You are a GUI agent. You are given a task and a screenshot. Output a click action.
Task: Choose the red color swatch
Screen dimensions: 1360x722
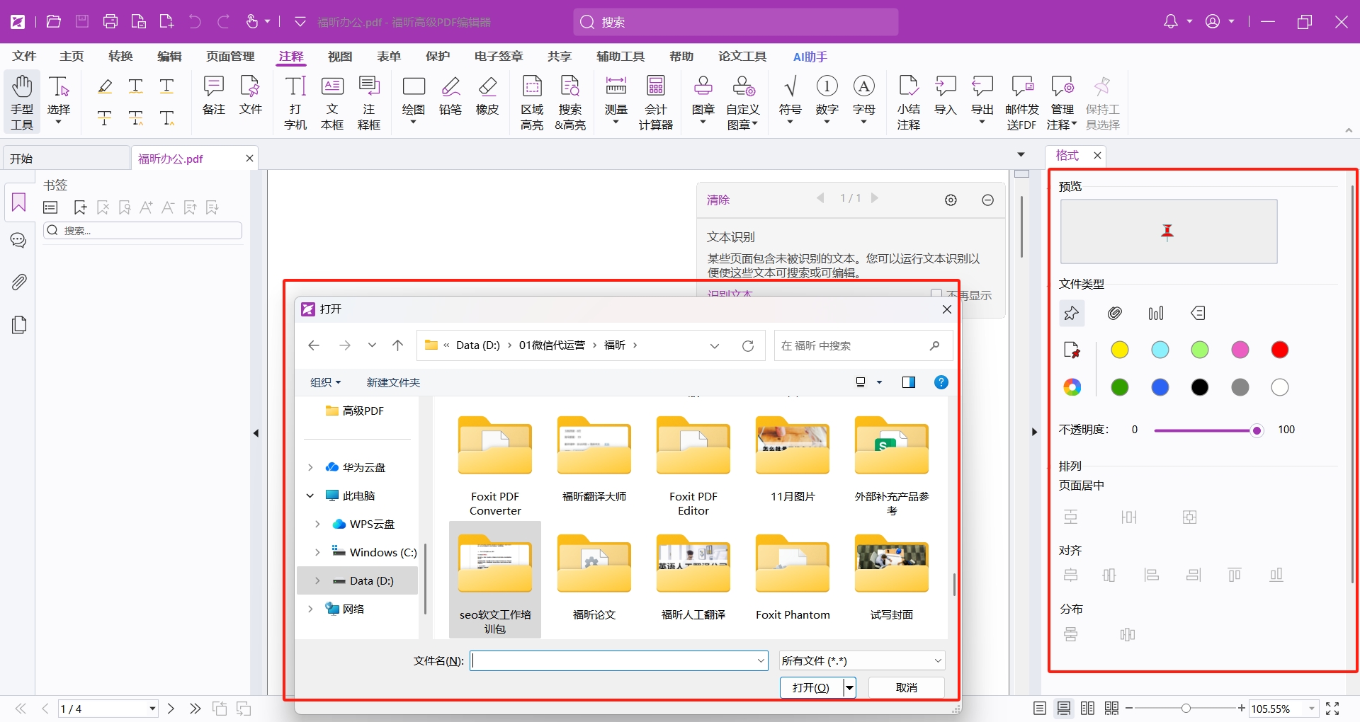[1279, 350]
